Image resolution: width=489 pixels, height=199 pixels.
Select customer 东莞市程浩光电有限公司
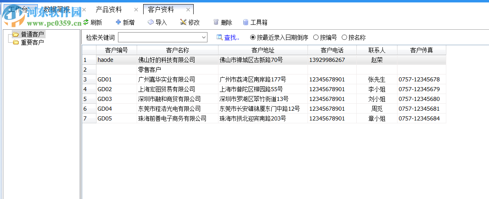(x=169, y=109)
